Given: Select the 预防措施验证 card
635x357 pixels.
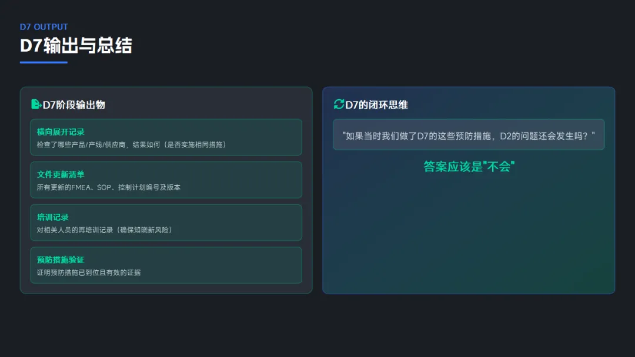Looking at the screenshot, I should click(166, 265).
